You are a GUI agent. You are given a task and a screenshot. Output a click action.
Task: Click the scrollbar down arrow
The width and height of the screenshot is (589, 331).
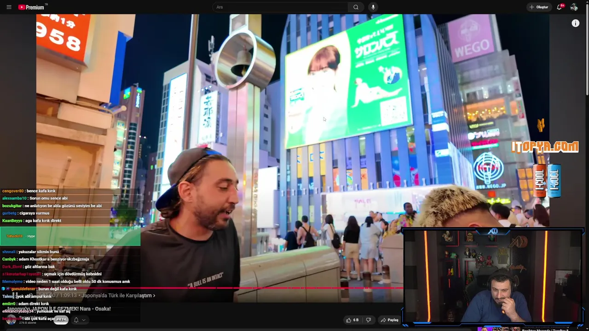point(587,328)
